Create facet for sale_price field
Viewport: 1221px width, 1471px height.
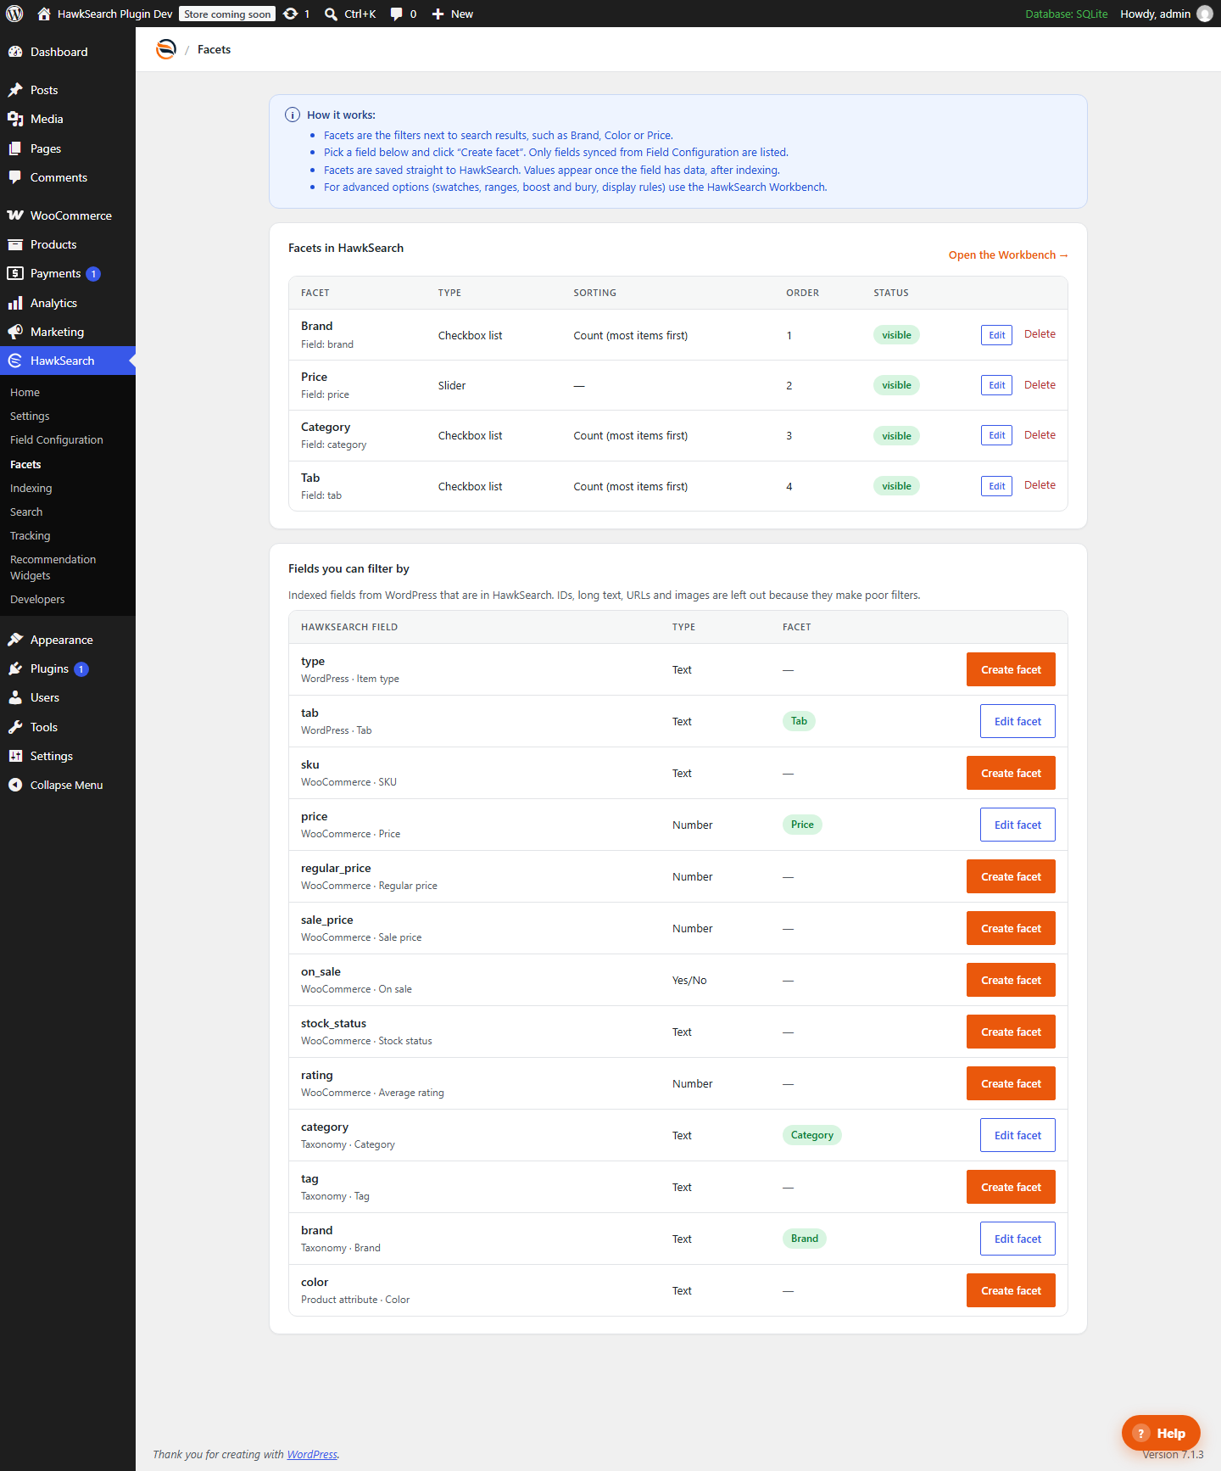tap(1011, 928)
